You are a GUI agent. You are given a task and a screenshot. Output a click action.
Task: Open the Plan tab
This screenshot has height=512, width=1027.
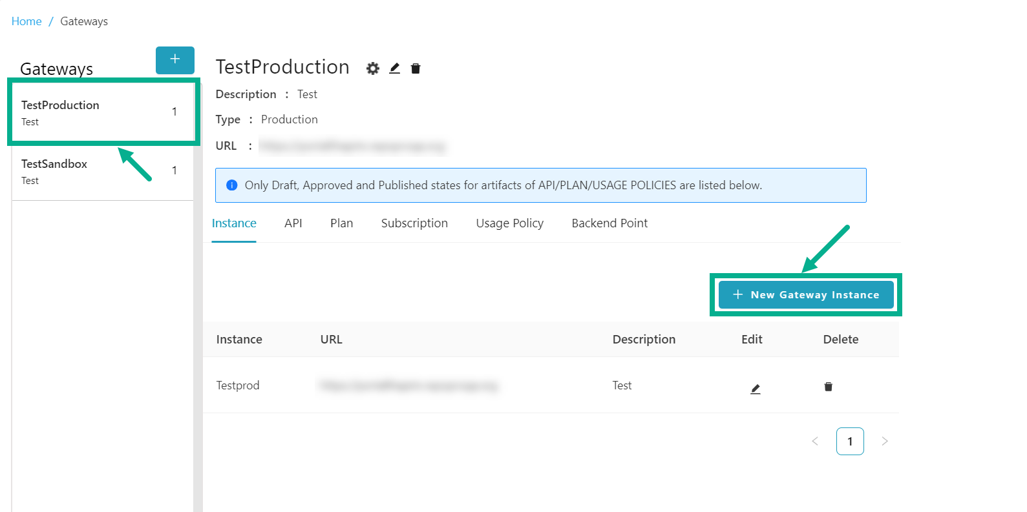(341, 223)
